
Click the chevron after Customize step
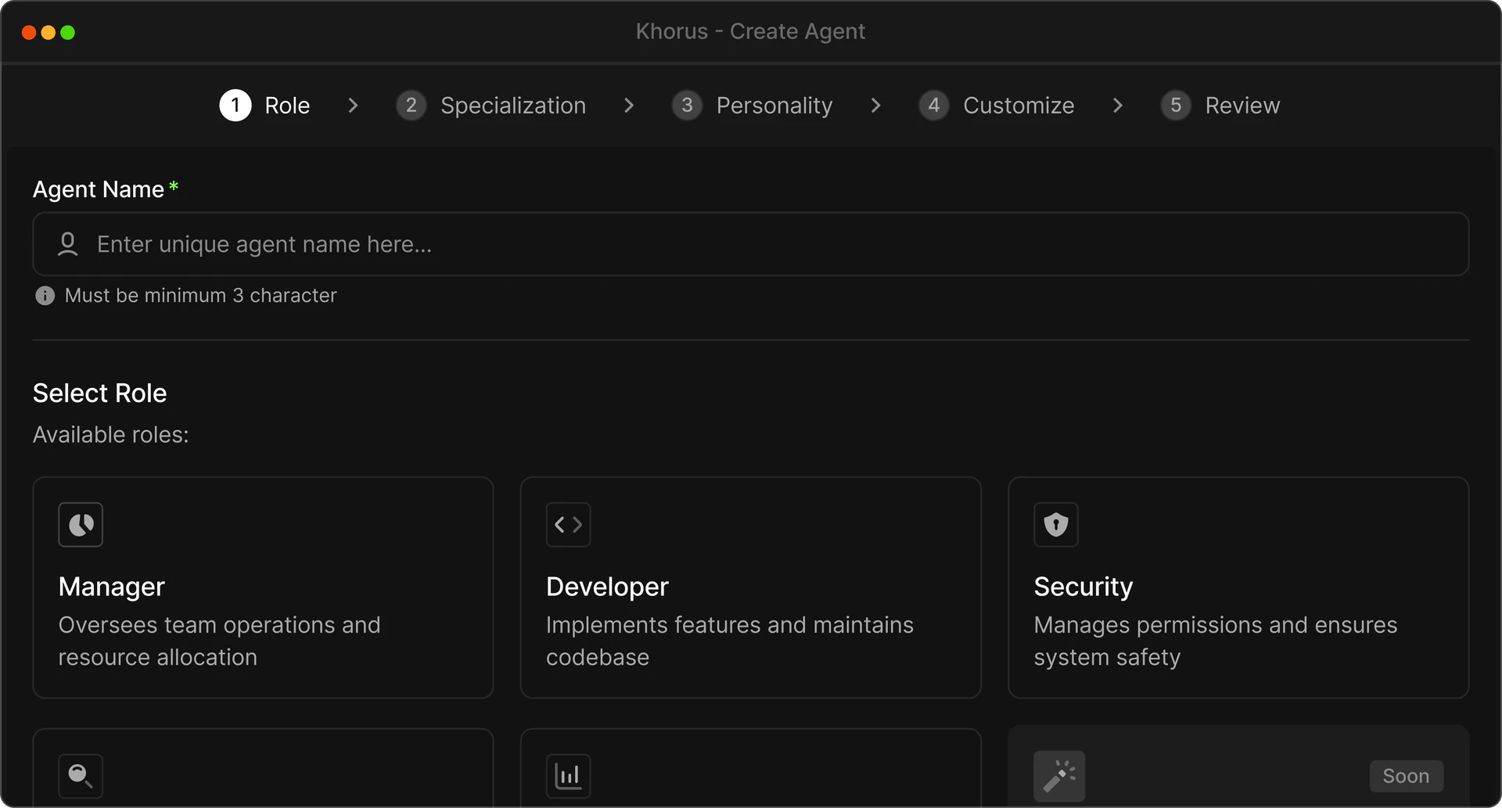pyautogui.click(x=1118, y=106)
